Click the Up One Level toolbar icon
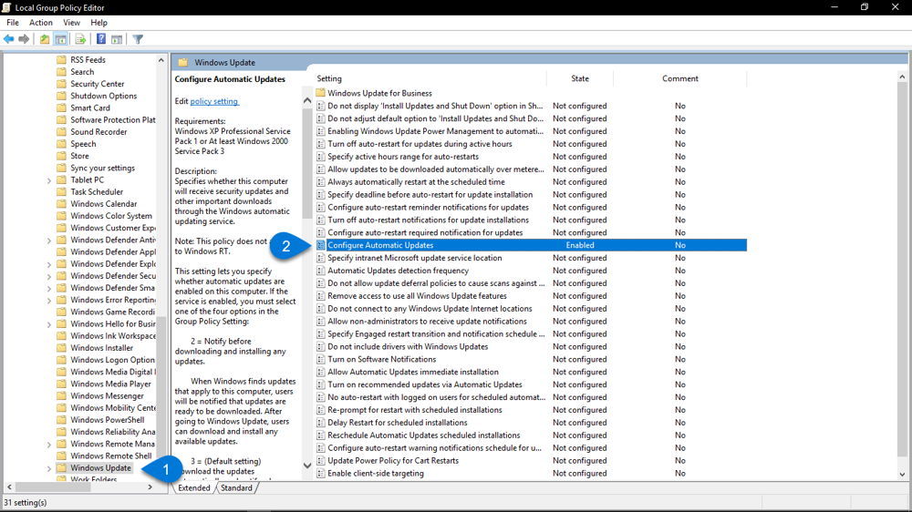912x512 pixels. point(45,39)
